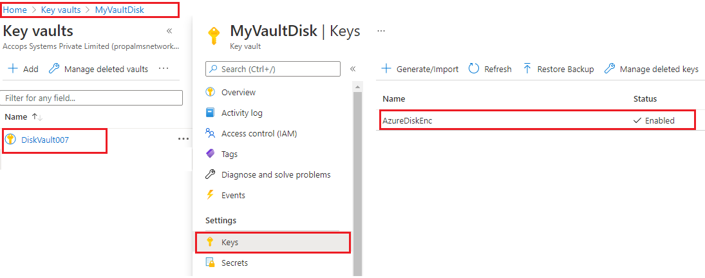Click Generate/Import button

pyautogui.click(x=420, y=69)
